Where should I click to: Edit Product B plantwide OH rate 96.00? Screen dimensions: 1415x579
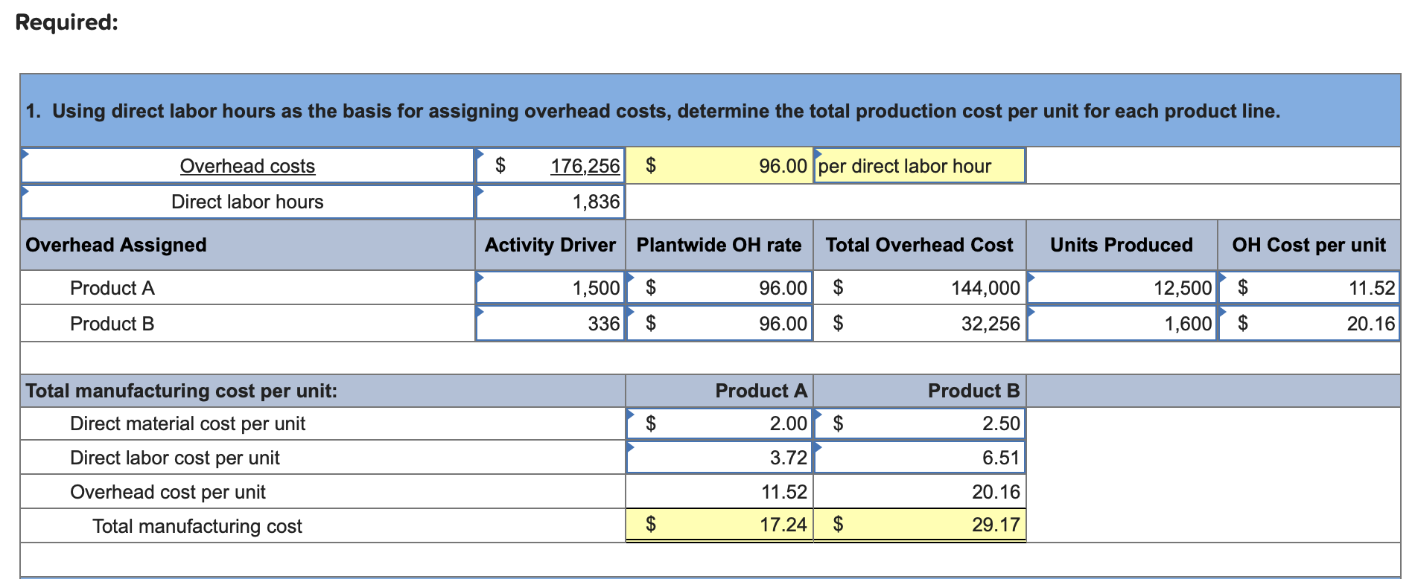(719, 324)
